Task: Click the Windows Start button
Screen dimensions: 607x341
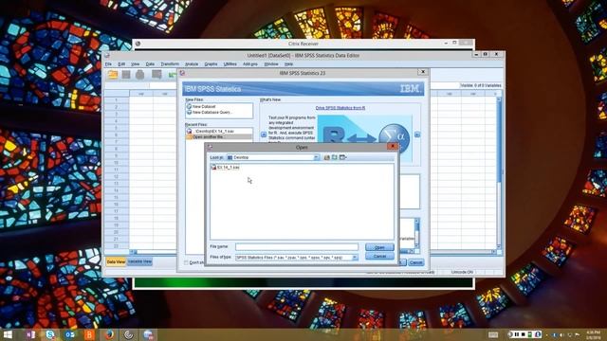Action: (8, 334)
